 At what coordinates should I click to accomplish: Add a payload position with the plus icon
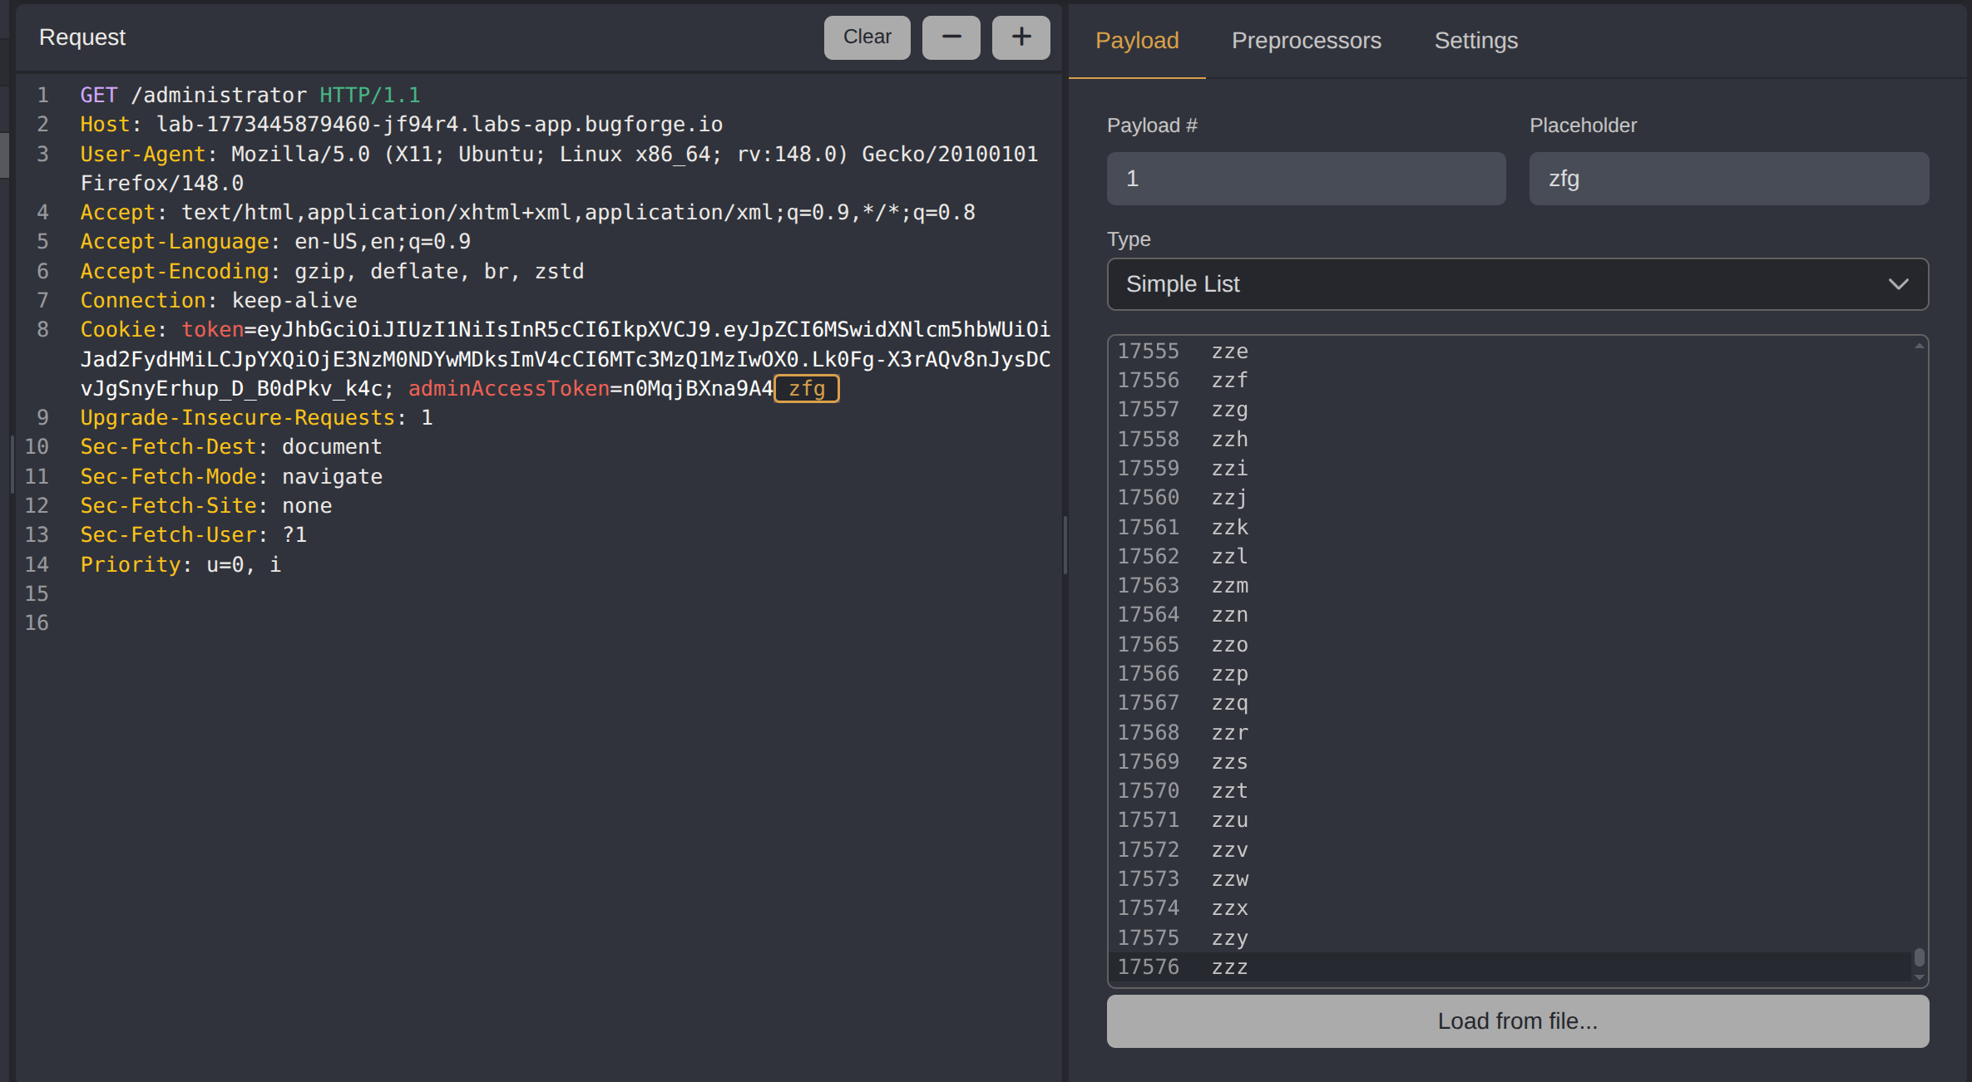(x=1021, y=37)
